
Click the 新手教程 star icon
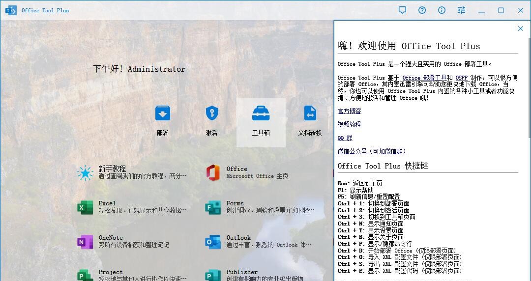[85, 173]
